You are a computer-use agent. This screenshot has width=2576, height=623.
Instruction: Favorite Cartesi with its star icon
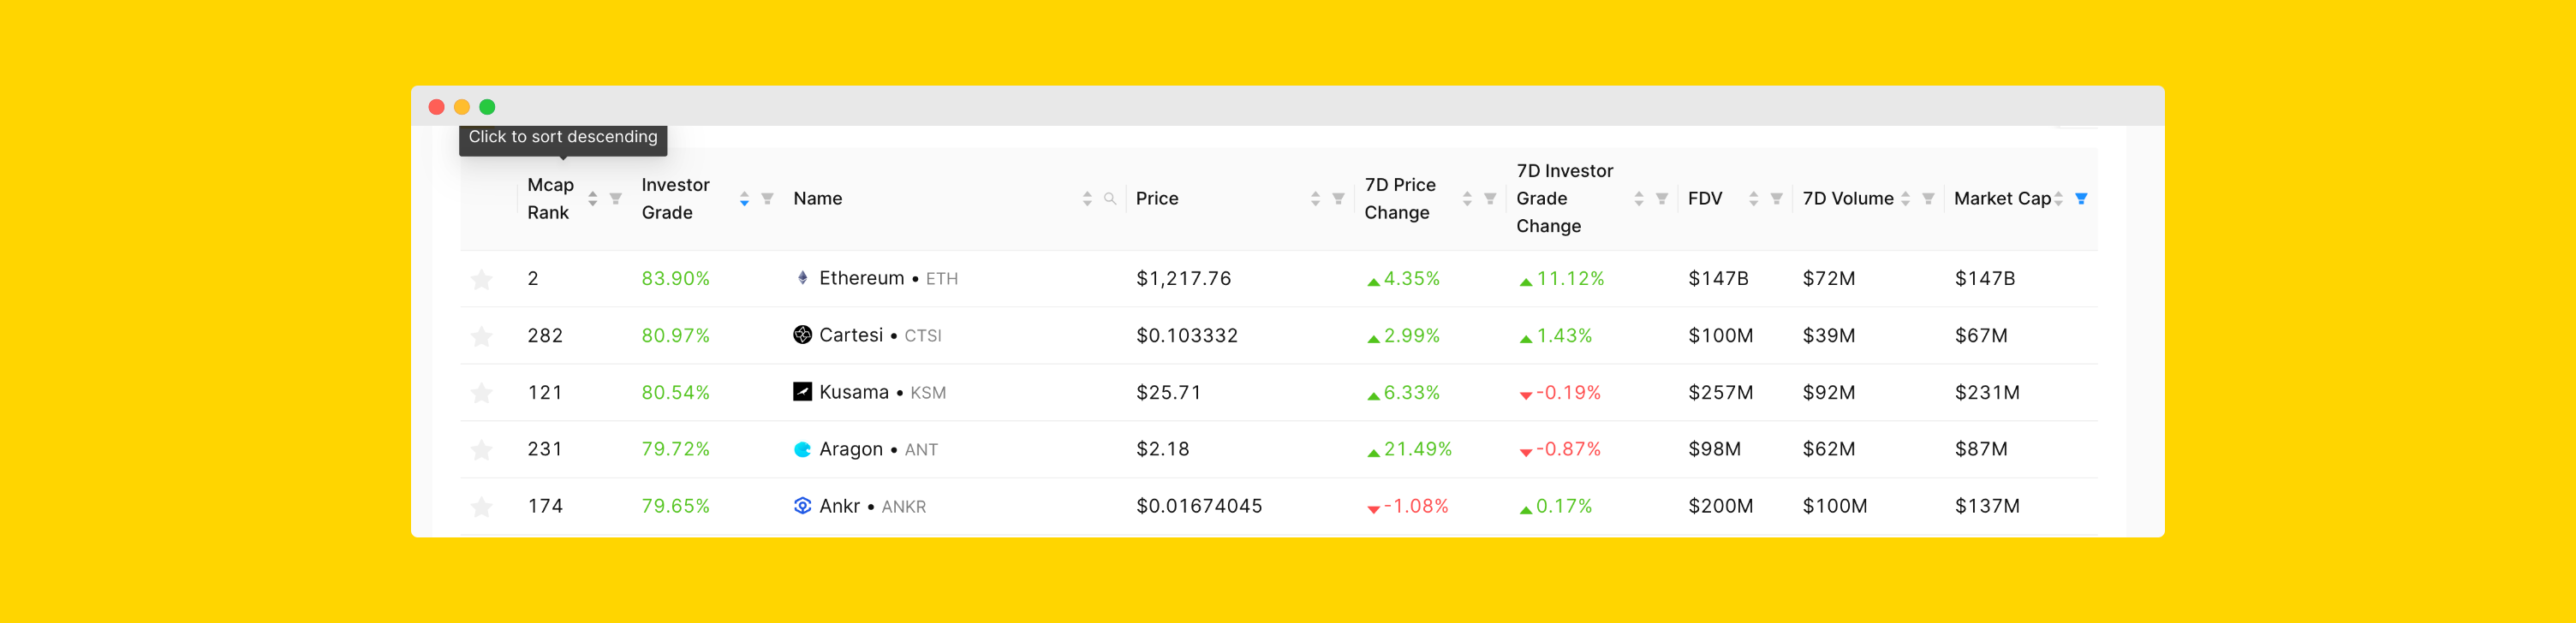tap(481, 336)
